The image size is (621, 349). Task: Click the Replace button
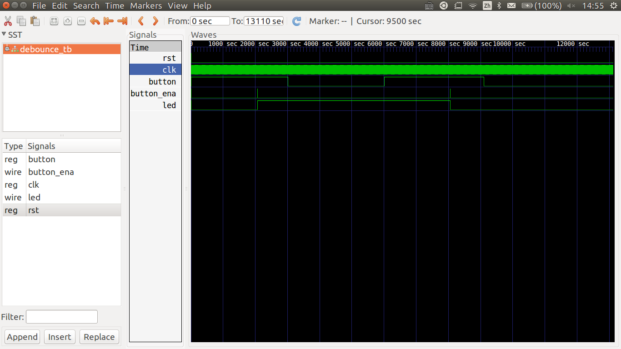pos(99,337)
